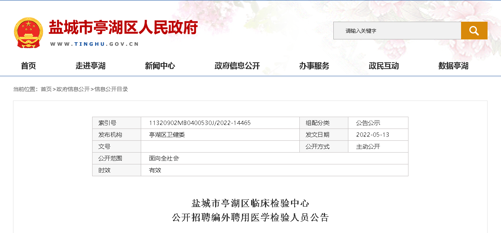The image size is (501, 233).
Task: Go to 走进亭湖 in navigation bar
Action: coord(91,66)
